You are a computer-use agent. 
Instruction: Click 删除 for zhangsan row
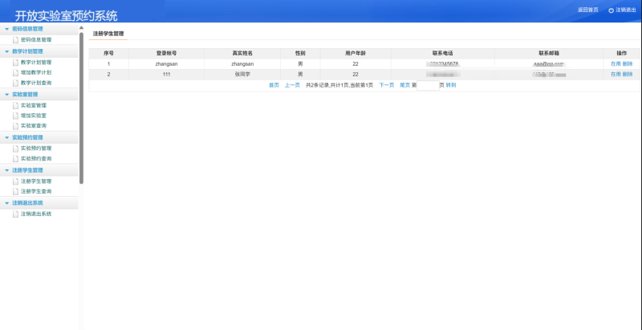point(628,64)
